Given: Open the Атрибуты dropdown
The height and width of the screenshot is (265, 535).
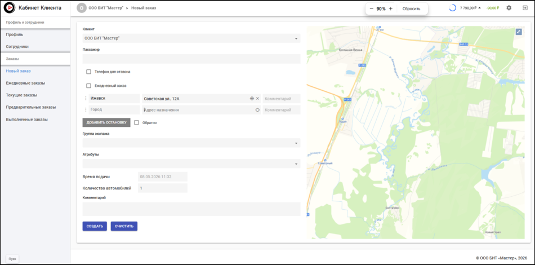Looking at the screenshot, I should [x=191, y=164].
